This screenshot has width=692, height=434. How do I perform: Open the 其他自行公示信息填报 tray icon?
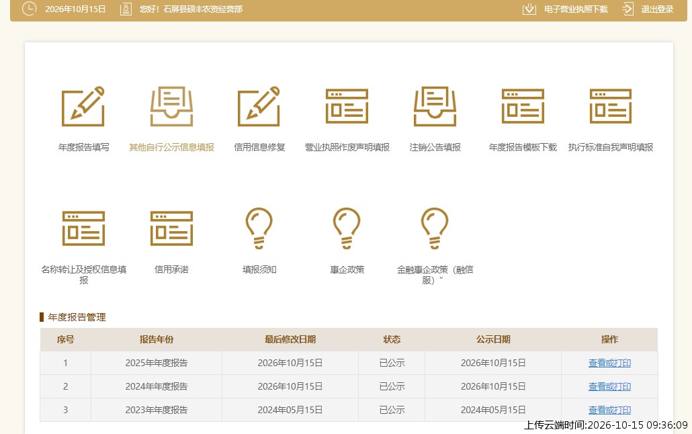point(171,106)
